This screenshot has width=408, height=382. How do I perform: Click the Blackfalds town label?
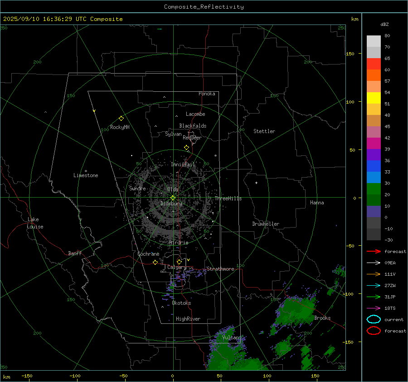(x=193, y=126)
